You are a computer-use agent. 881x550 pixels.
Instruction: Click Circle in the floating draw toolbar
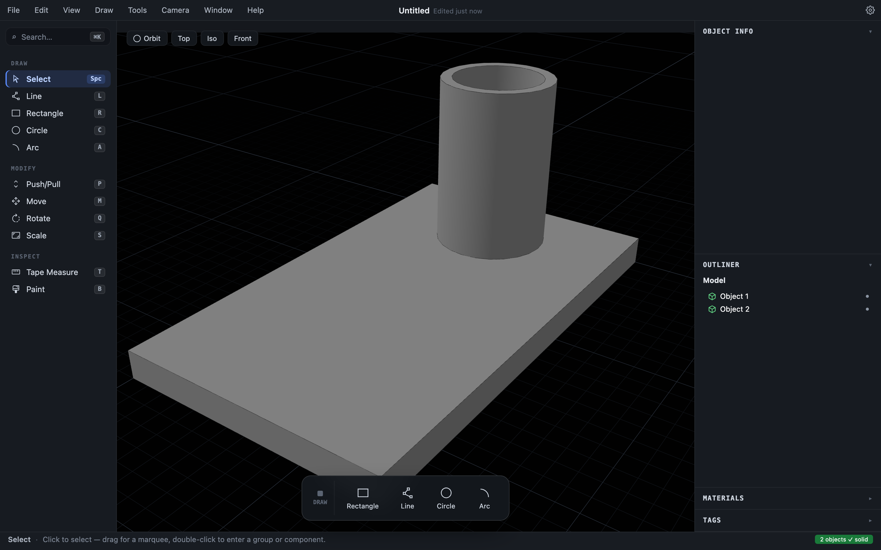[446, 498]
